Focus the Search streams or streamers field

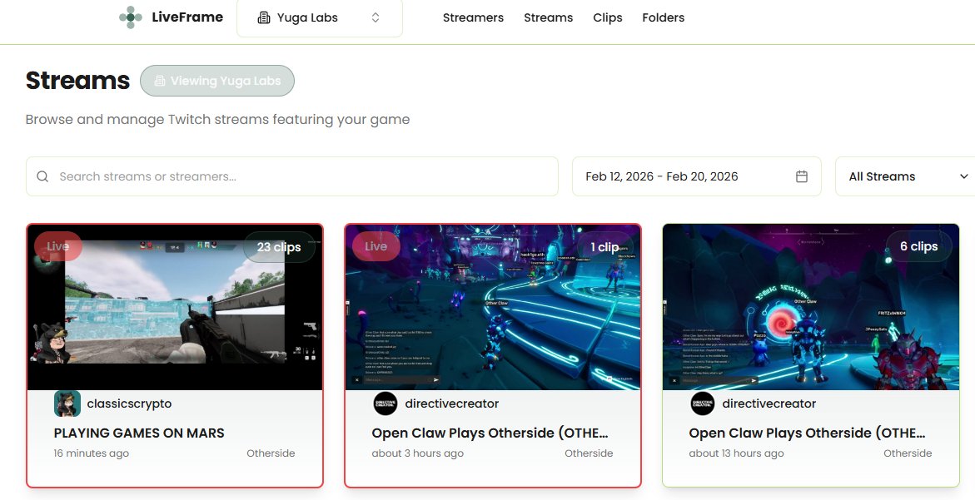[x=291, y=176]
